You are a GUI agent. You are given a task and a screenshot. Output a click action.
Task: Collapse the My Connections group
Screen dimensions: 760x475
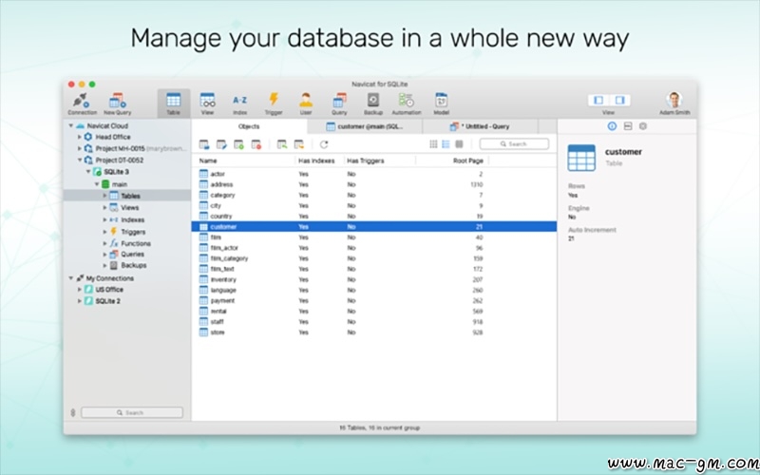pyautogui.click(x=70, y=278)
